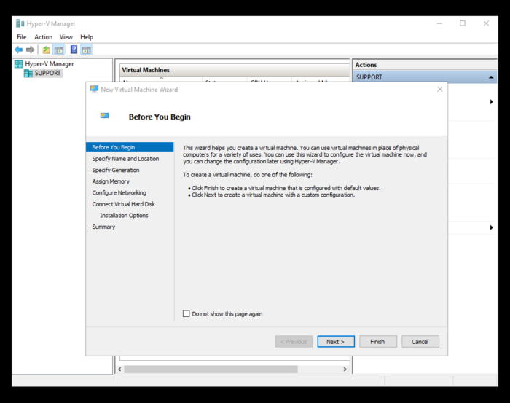Click the horizontal scrollbar thumb under Virtual Machines

click(x=211, y=369)
